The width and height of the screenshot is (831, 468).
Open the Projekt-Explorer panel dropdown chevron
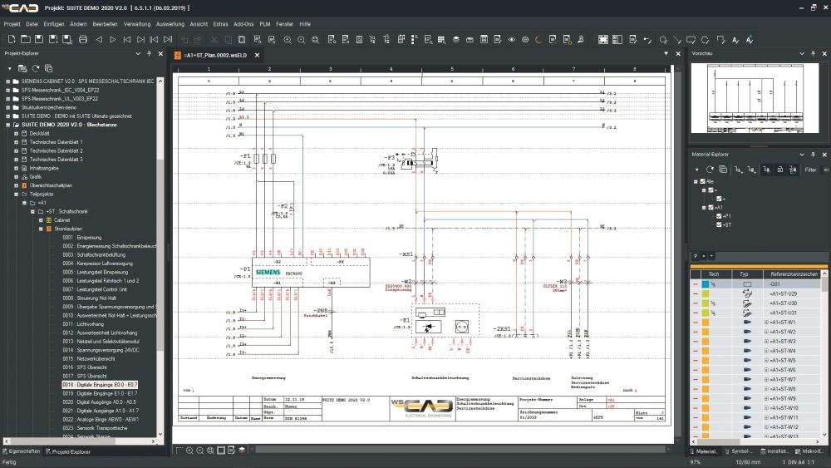click(138, 53)
